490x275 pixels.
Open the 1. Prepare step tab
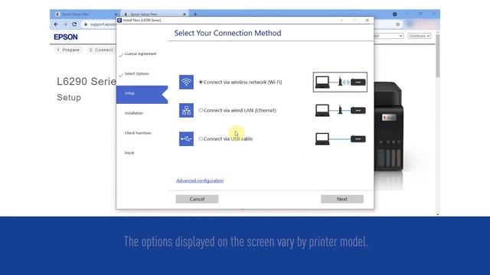click(x=68, y=50)
